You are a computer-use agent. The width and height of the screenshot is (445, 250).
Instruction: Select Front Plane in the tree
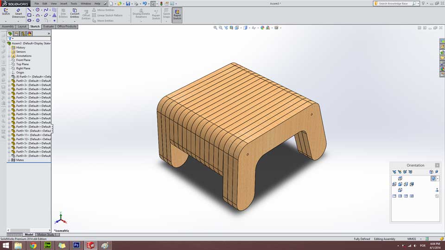click(23, 60)
